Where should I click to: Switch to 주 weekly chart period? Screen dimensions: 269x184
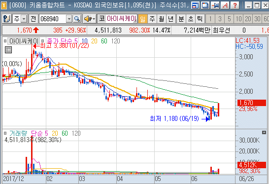point(152,19)
